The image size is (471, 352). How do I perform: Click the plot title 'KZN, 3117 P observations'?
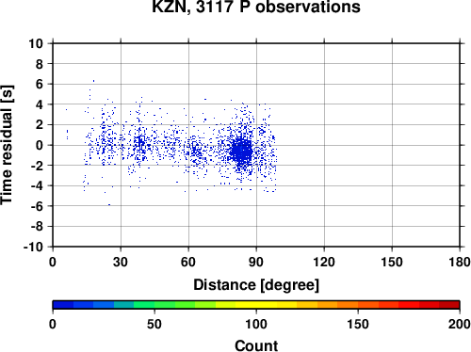256,7
